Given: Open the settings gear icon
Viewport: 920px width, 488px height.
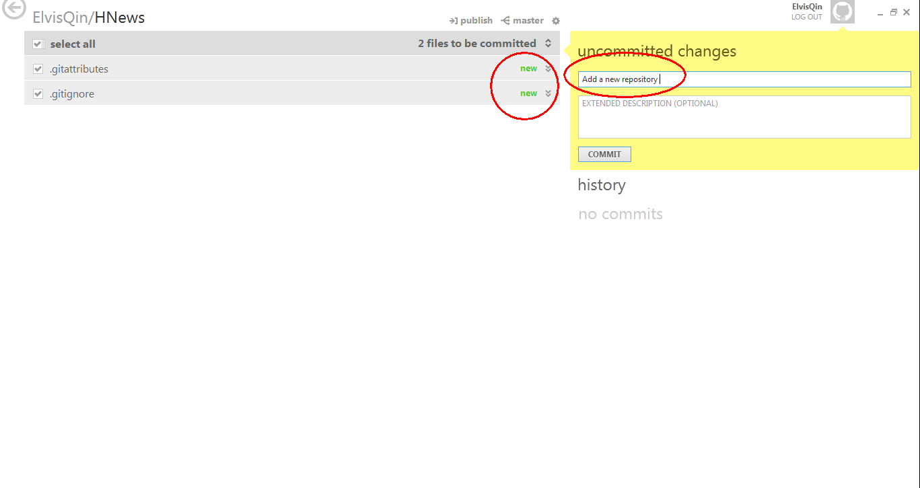Looking at the screenshot, I should click(556, 21).
